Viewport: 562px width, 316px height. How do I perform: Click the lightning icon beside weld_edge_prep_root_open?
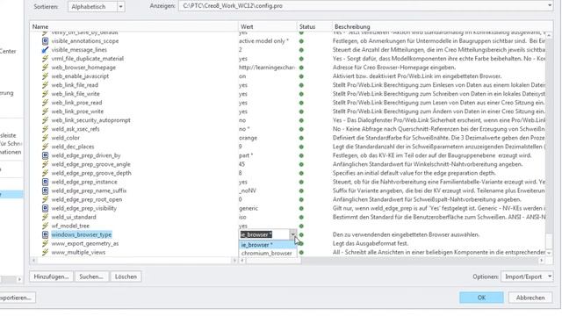(45, 199)
